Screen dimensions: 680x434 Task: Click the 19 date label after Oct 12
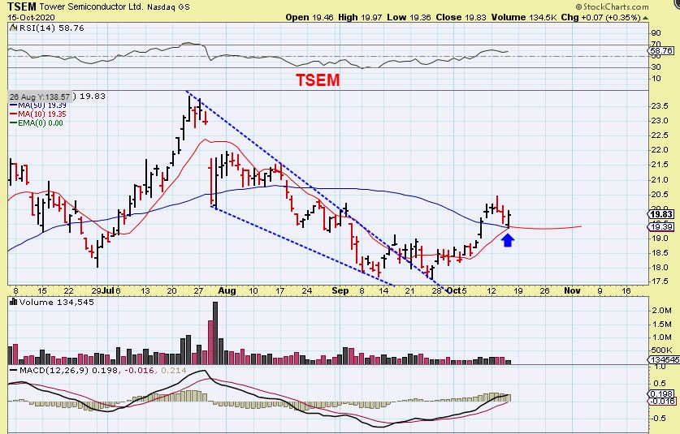click(x=518, y=290)
